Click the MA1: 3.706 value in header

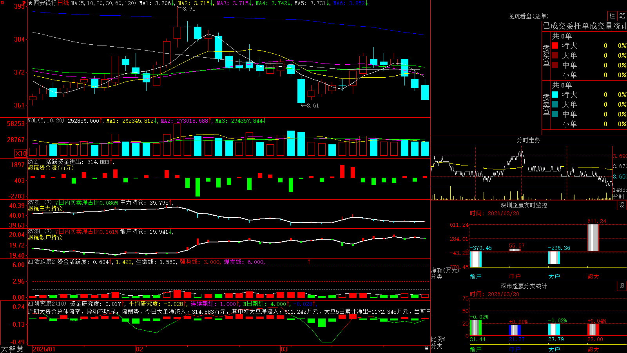[x=155, y=3]
